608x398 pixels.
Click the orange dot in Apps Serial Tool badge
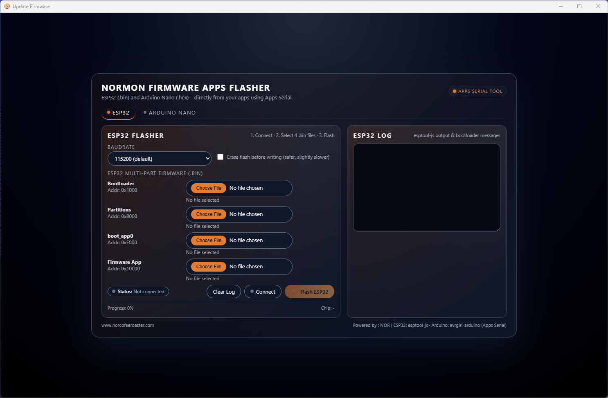click(x=454, y=91)
